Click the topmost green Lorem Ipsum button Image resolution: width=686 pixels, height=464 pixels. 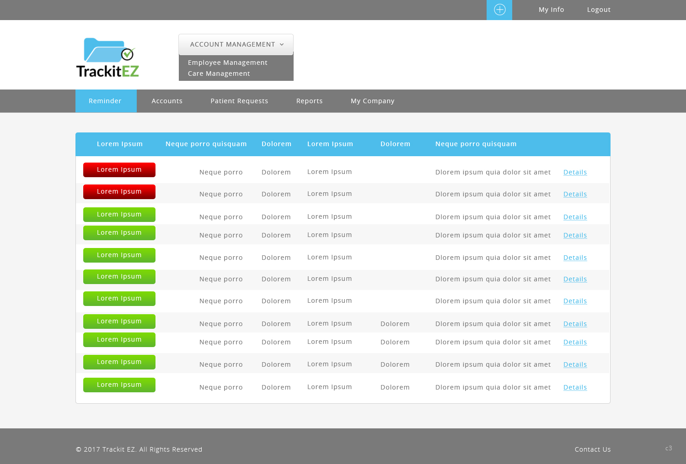(119, 215)
